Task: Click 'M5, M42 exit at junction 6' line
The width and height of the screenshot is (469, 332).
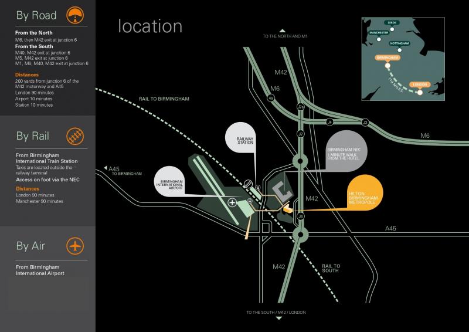Action: click(x=42, y=58)
